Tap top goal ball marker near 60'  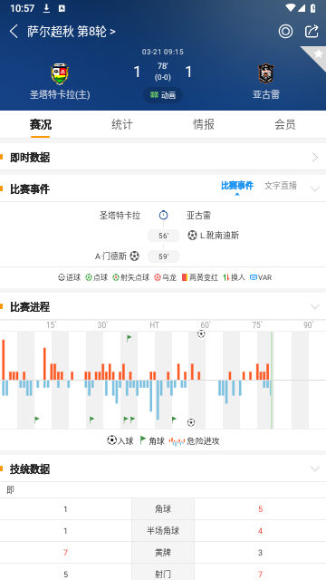(x=201, y=334)
